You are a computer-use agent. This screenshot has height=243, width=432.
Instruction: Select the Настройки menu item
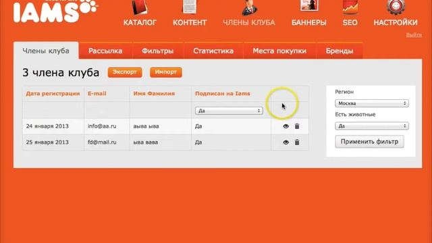point(396,22)
